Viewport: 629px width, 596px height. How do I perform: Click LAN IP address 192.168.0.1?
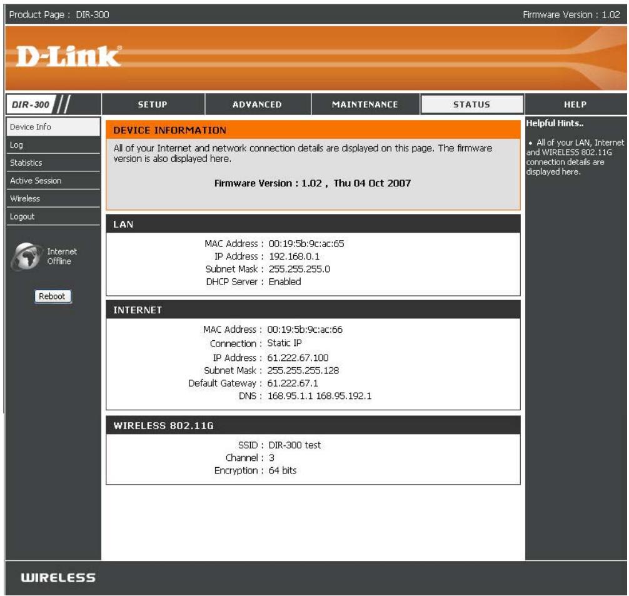(294, 256)
